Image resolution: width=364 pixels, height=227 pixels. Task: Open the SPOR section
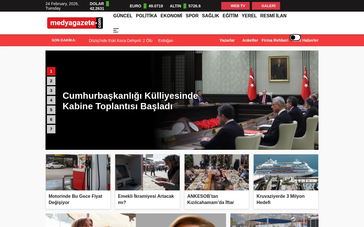[x=192, y=16]
